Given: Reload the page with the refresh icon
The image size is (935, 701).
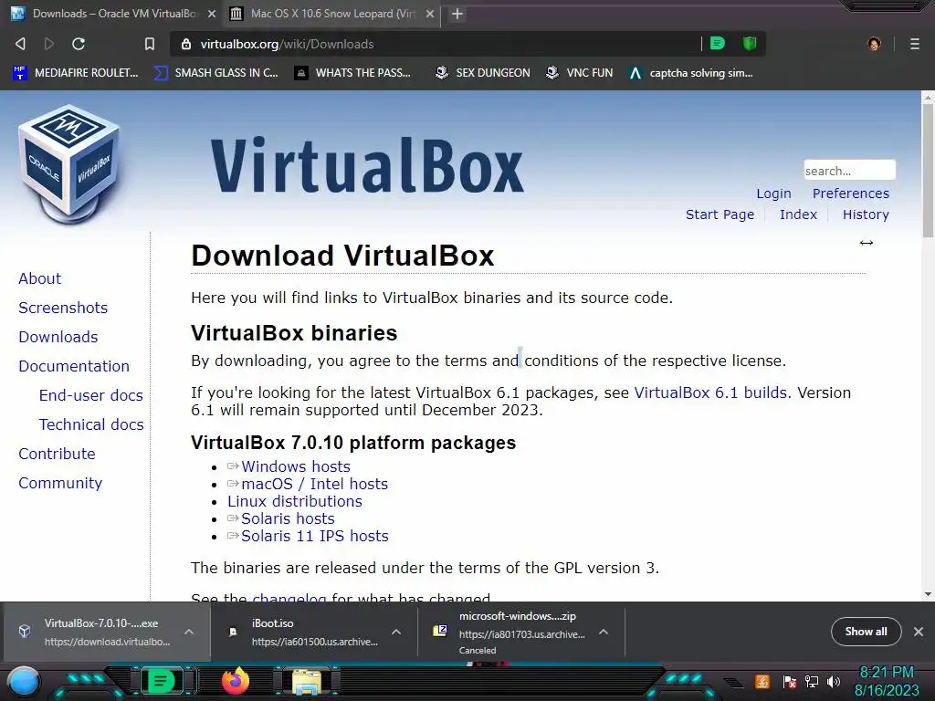Looking at the screenshot, I should 79,44.
